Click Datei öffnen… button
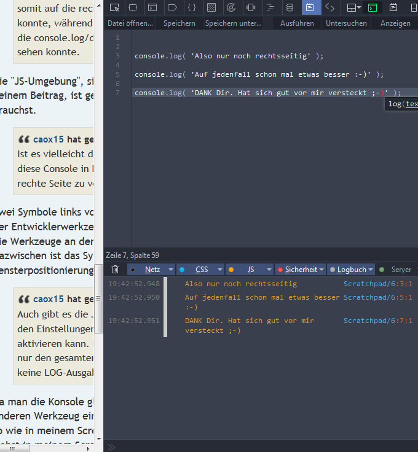 pos(130,23)
